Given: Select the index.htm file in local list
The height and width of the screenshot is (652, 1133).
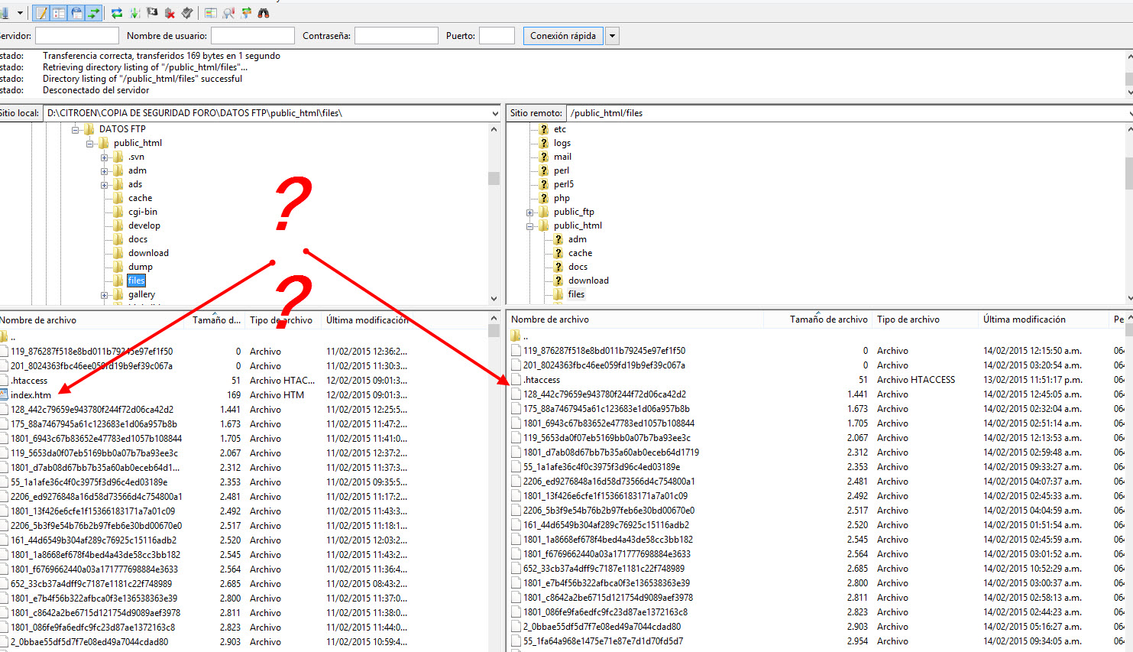Looking at the screenshot, I should pos(31,395).
